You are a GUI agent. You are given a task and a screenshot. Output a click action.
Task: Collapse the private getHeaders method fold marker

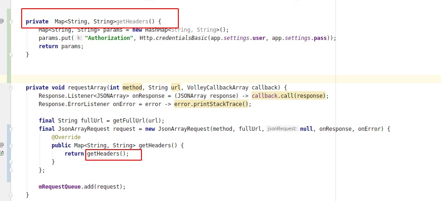pyautogui.click(x=11, y=22)
